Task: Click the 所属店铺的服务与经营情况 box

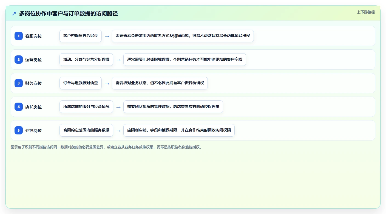Action: (x=86, y=107)
